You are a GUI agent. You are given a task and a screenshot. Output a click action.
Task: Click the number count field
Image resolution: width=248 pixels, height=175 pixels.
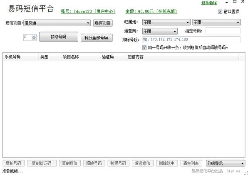[x=28, y=37]
